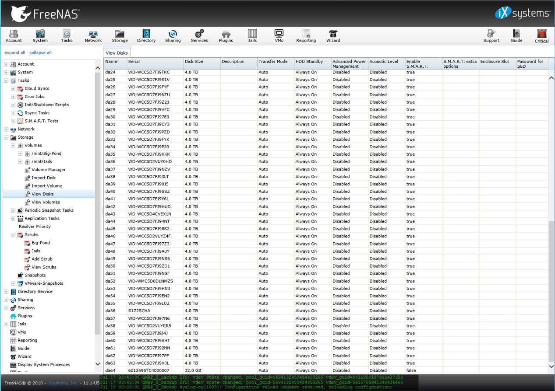Select View Volumes in the sidebar tree
This screenshot has height=391, width=555.
46,202
